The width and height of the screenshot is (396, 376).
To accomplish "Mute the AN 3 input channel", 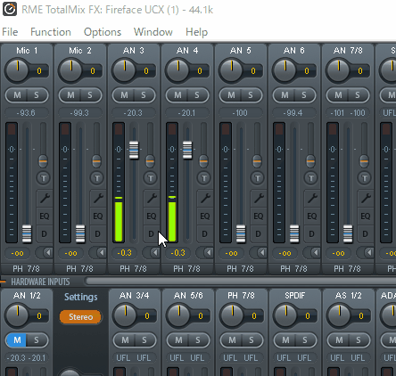I will pyautogui.click(x=124, y=95).
